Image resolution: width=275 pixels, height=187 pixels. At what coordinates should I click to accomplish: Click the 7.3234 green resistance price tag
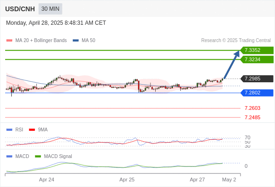click(x=257, y=59)
